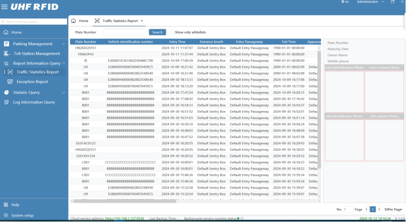Click the Entrance booth column header
Screen dimensions: 406x222
[x=211, y=42]
